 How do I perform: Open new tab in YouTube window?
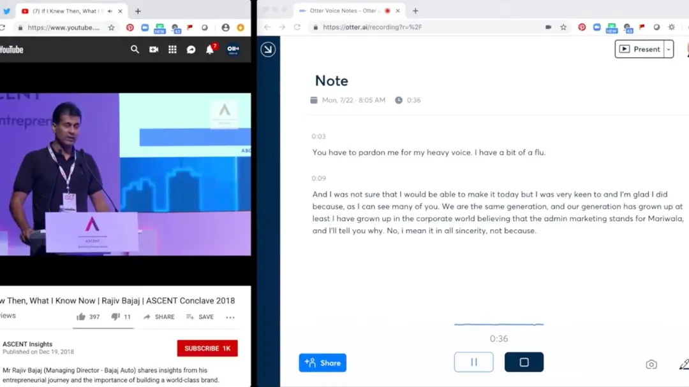(138, 11)
